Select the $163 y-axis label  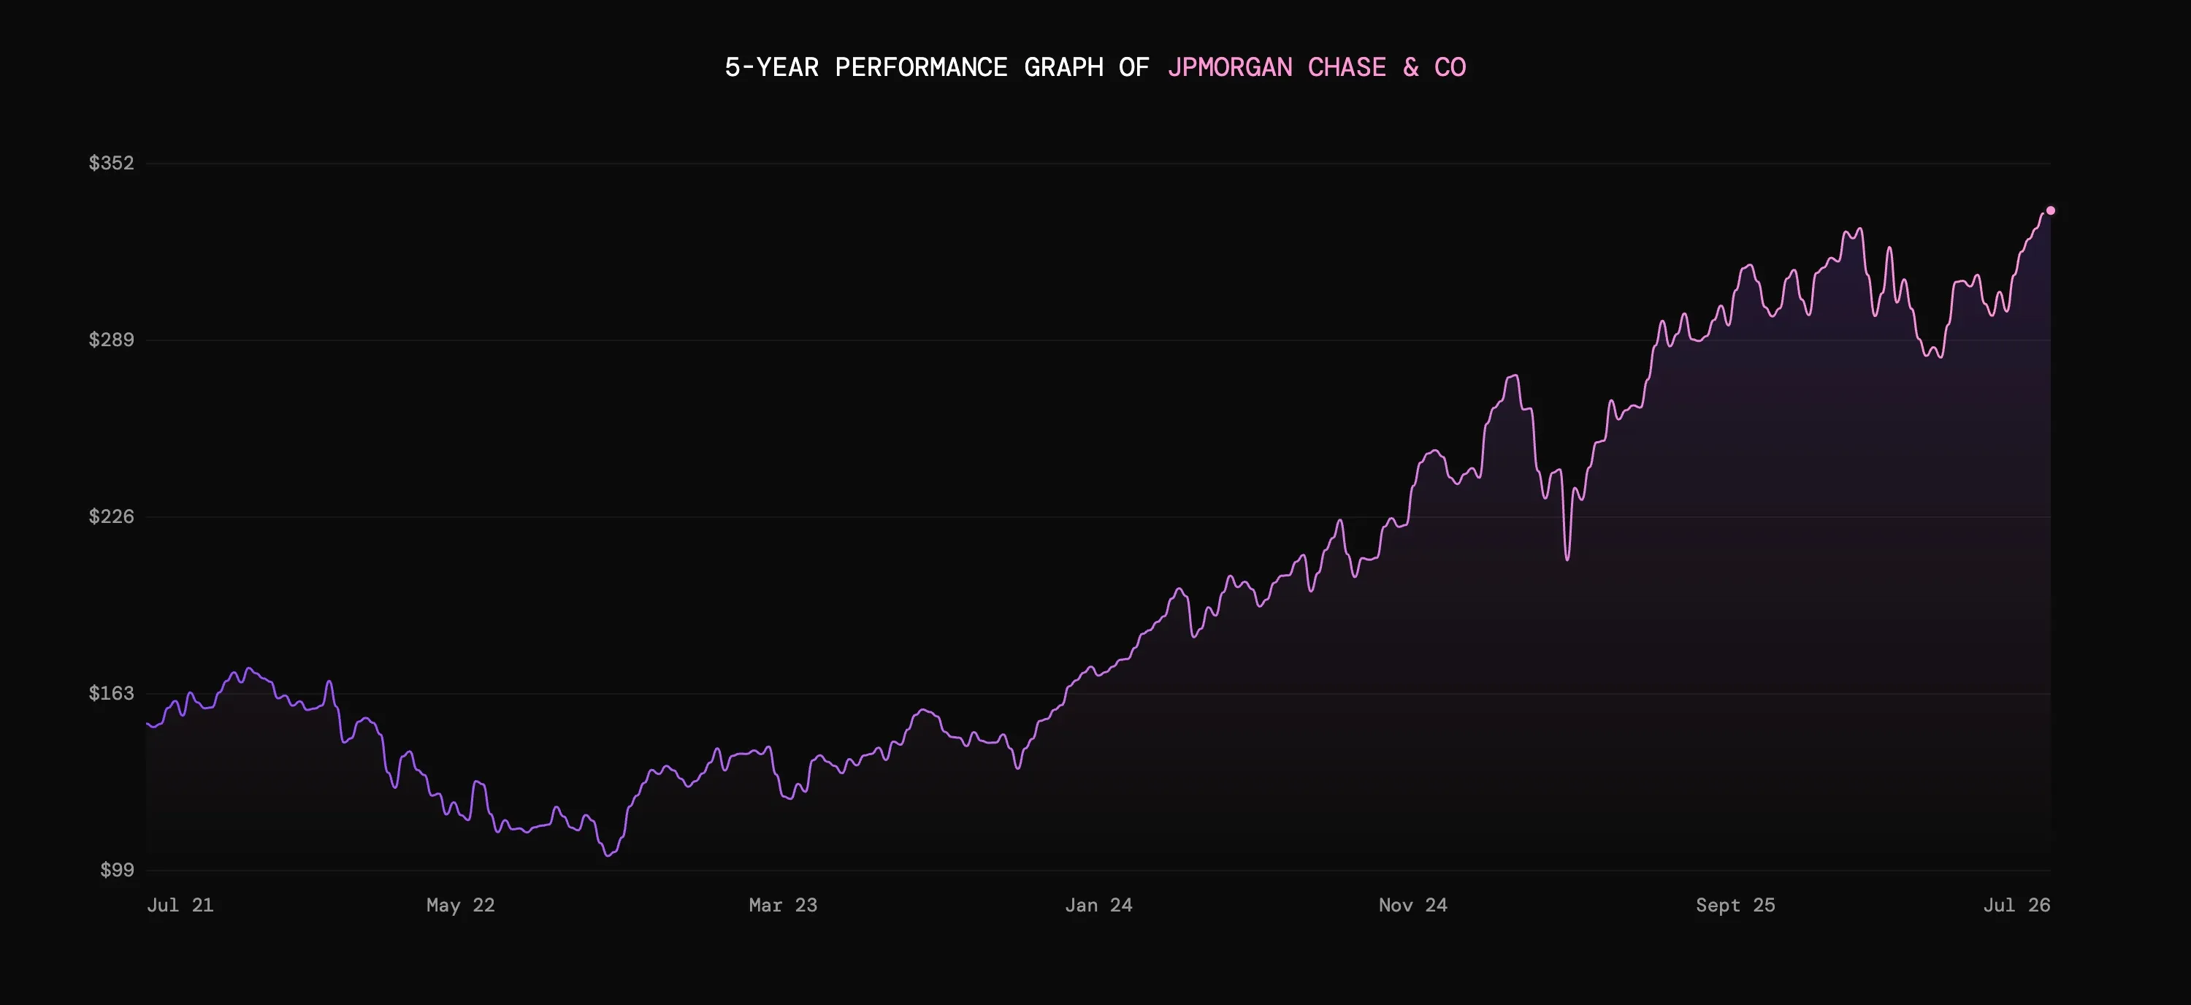coord(112,693)
